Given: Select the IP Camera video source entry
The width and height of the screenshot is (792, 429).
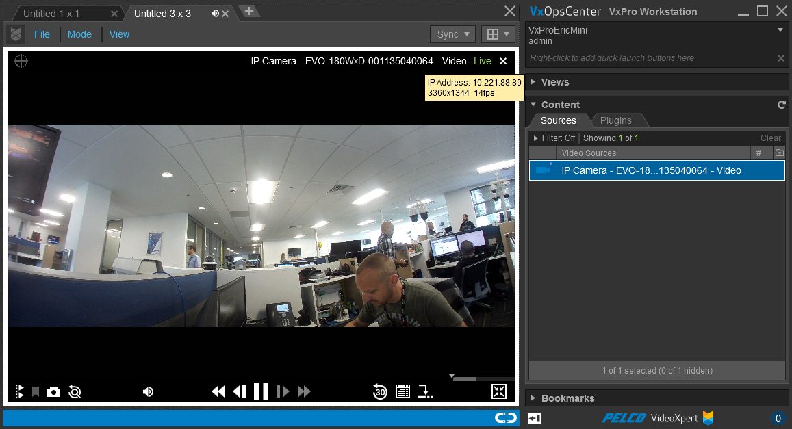Looking at the screenshot, I should point(656,170).
